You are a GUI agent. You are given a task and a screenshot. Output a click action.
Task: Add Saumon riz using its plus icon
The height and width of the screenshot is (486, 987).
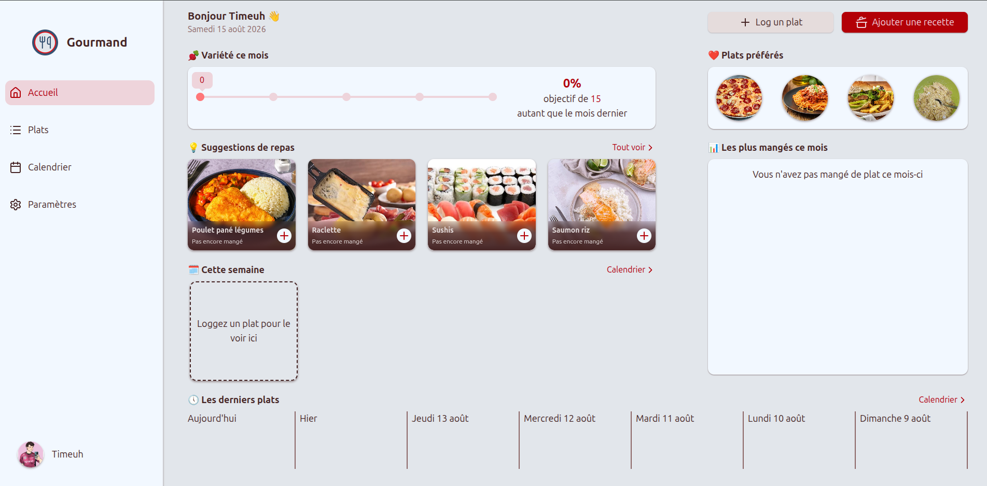pyautogui.click(x=644, y=236)
